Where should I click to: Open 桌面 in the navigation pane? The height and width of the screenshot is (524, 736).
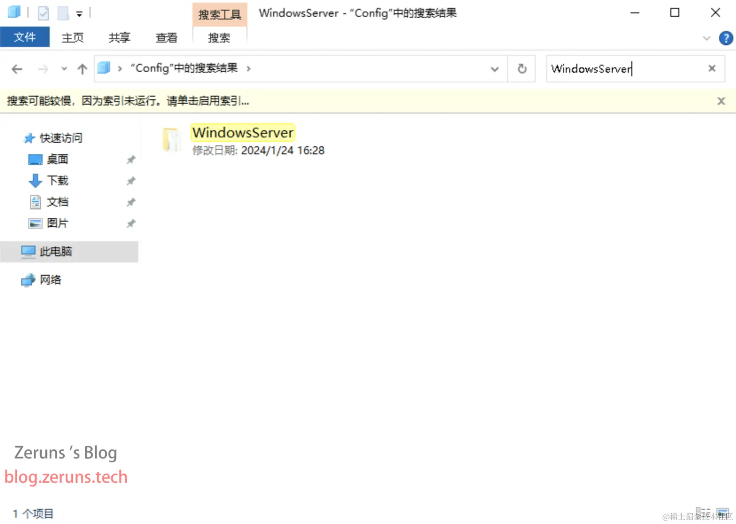(58, 160)
